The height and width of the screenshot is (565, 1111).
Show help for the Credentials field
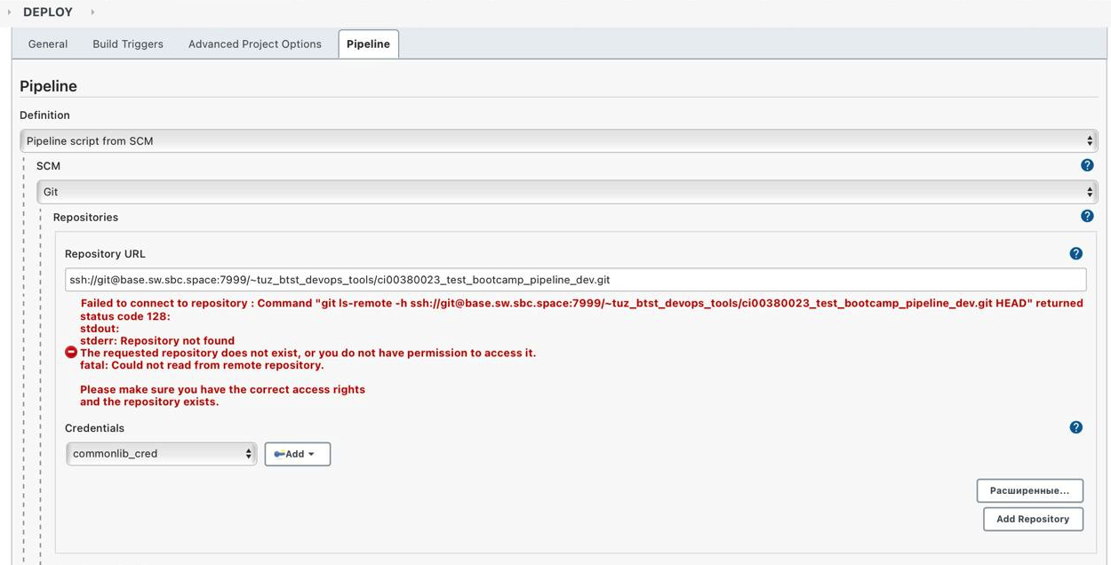click(x=1075, y=427)
